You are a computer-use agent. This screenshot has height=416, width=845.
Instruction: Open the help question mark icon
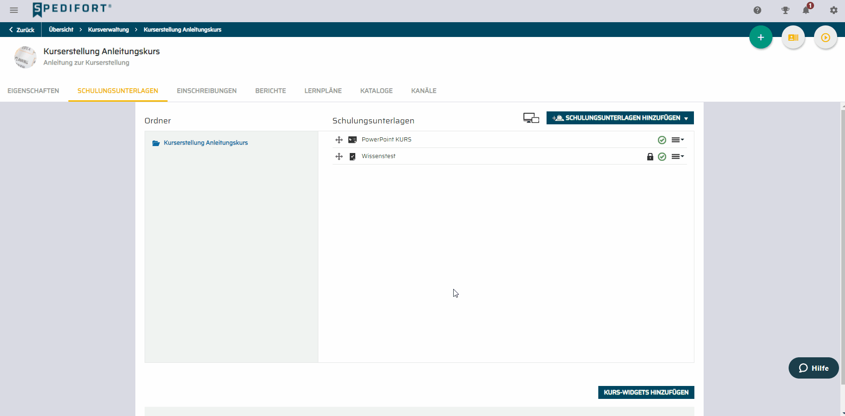[x=757, y=10]
